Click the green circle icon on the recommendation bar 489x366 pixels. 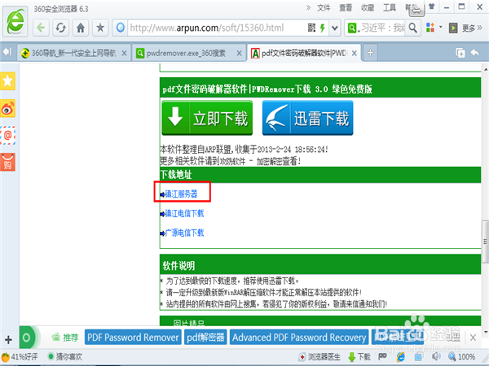click(27, 338)
